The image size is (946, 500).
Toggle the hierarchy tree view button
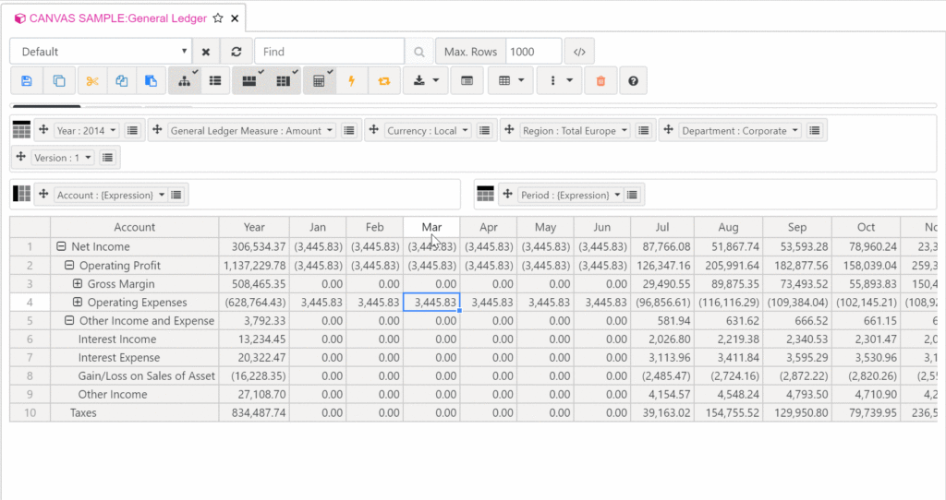tap(184, 81)
